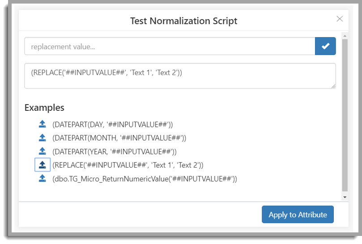Viewport: 362px width, 244px height.
Task: Run test with the blue checkmark button
Action: (325, 46)
